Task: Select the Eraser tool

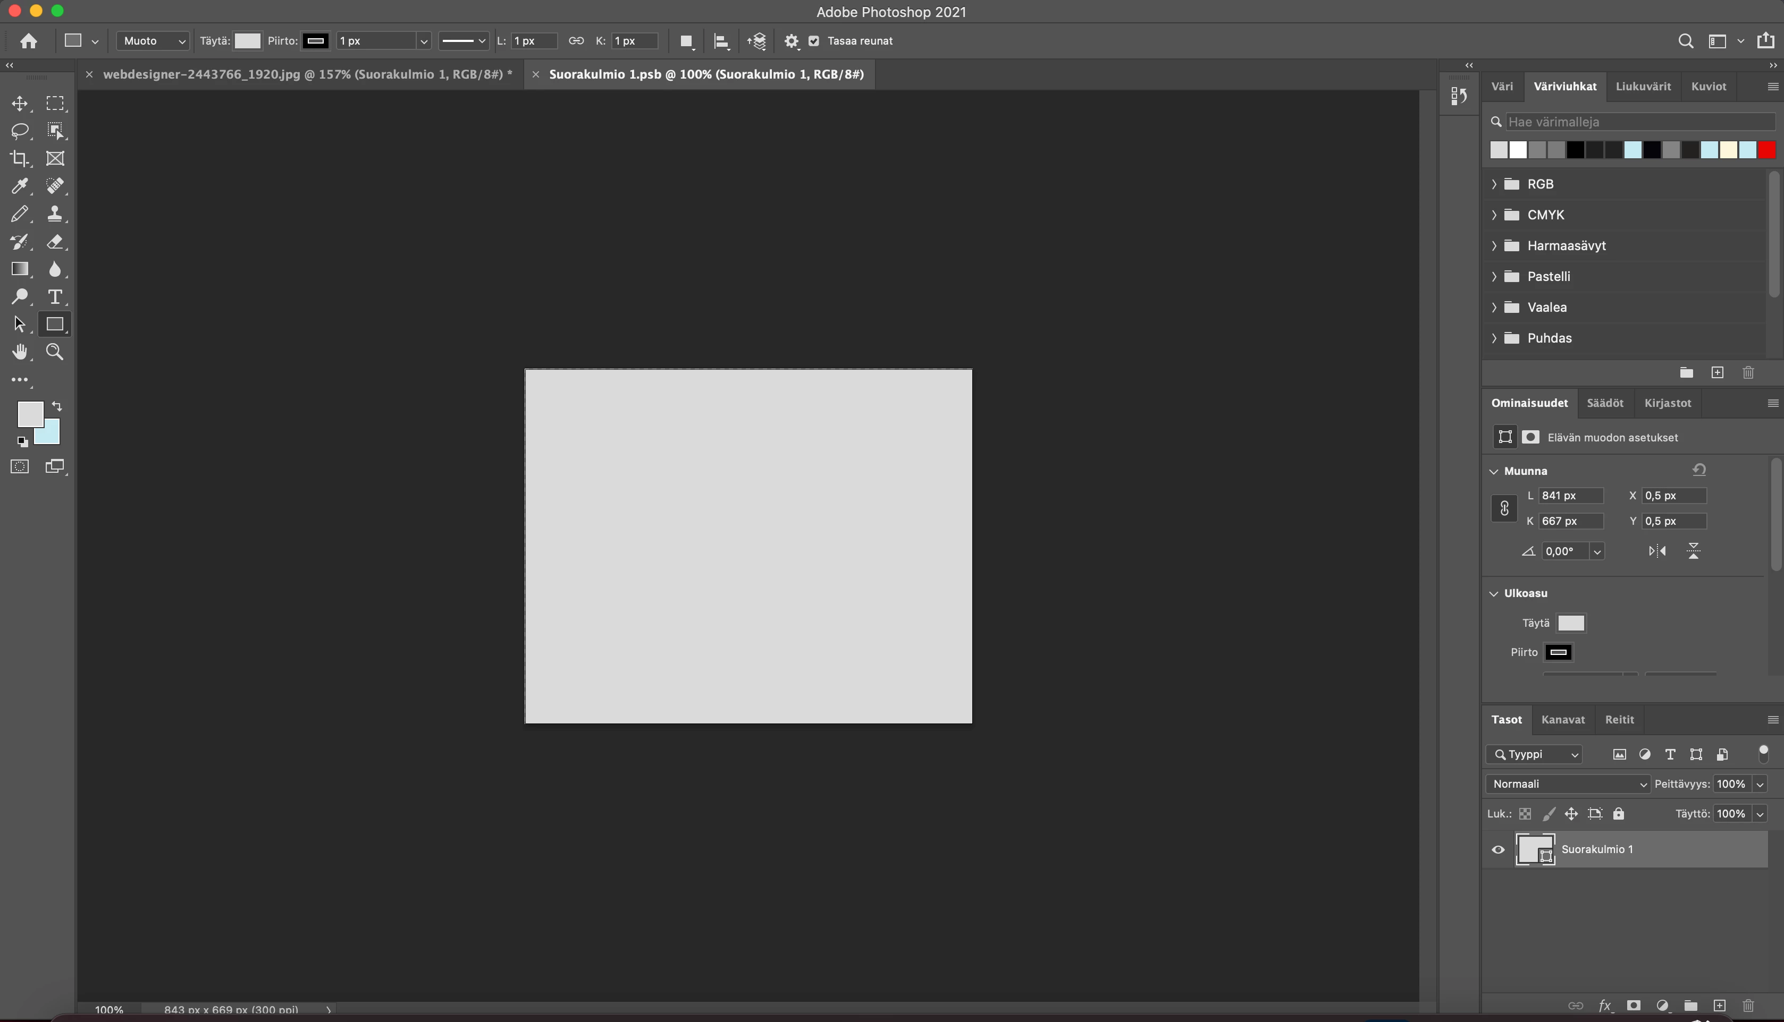Action: 55,242
